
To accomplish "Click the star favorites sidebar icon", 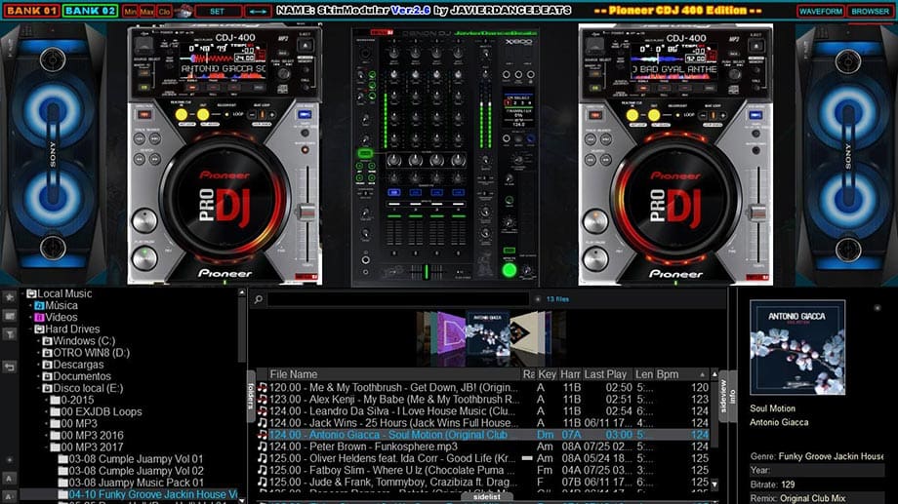I will [x=9, y=297].
